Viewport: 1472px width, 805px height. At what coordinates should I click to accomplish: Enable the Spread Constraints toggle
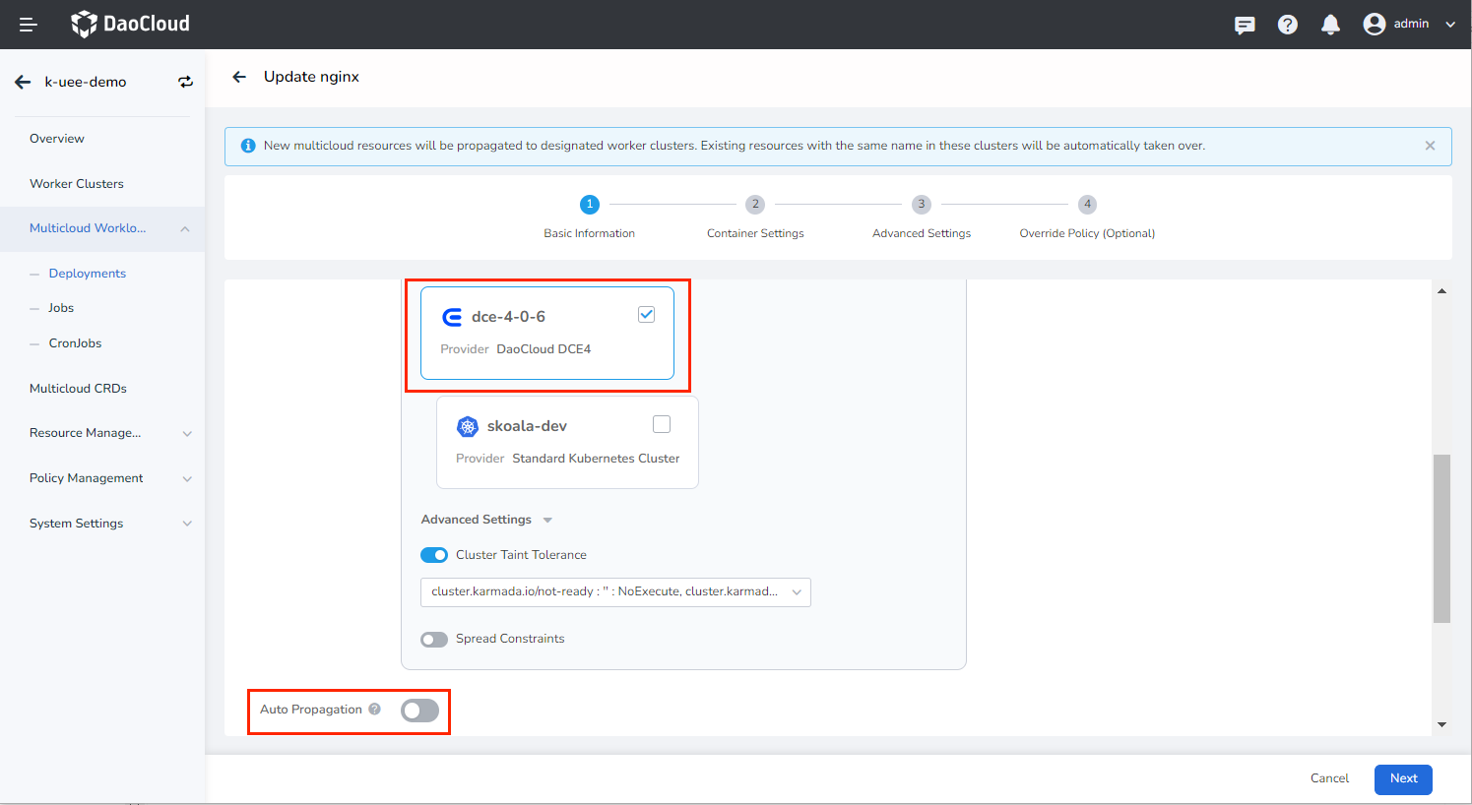[x=434, y=640]
